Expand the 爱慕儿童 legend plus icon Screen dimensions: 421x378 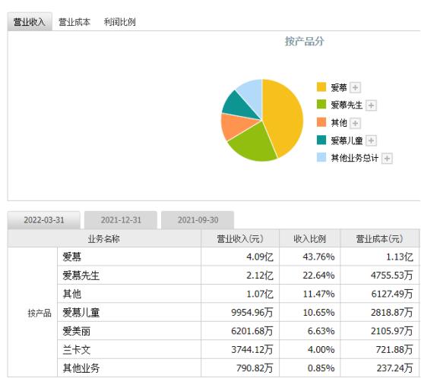point(371,140)
